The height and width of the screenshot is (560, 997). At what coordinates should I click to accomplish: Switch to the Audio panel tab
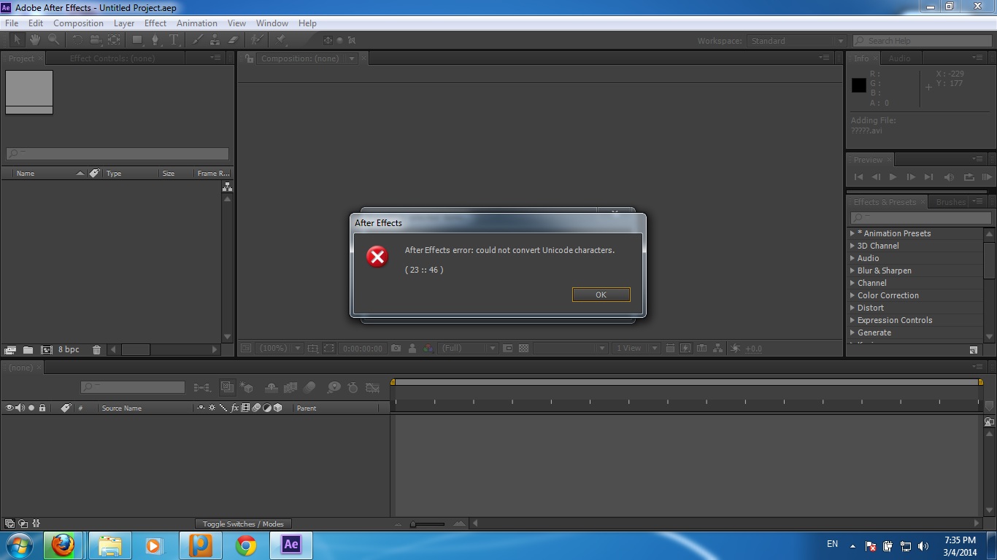(x=899, y=58)
